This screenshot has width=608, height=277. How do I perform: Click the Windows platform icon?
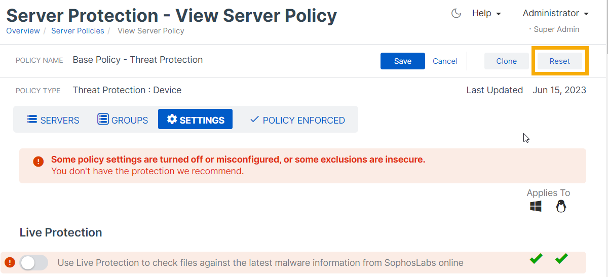tap(536, 206)
